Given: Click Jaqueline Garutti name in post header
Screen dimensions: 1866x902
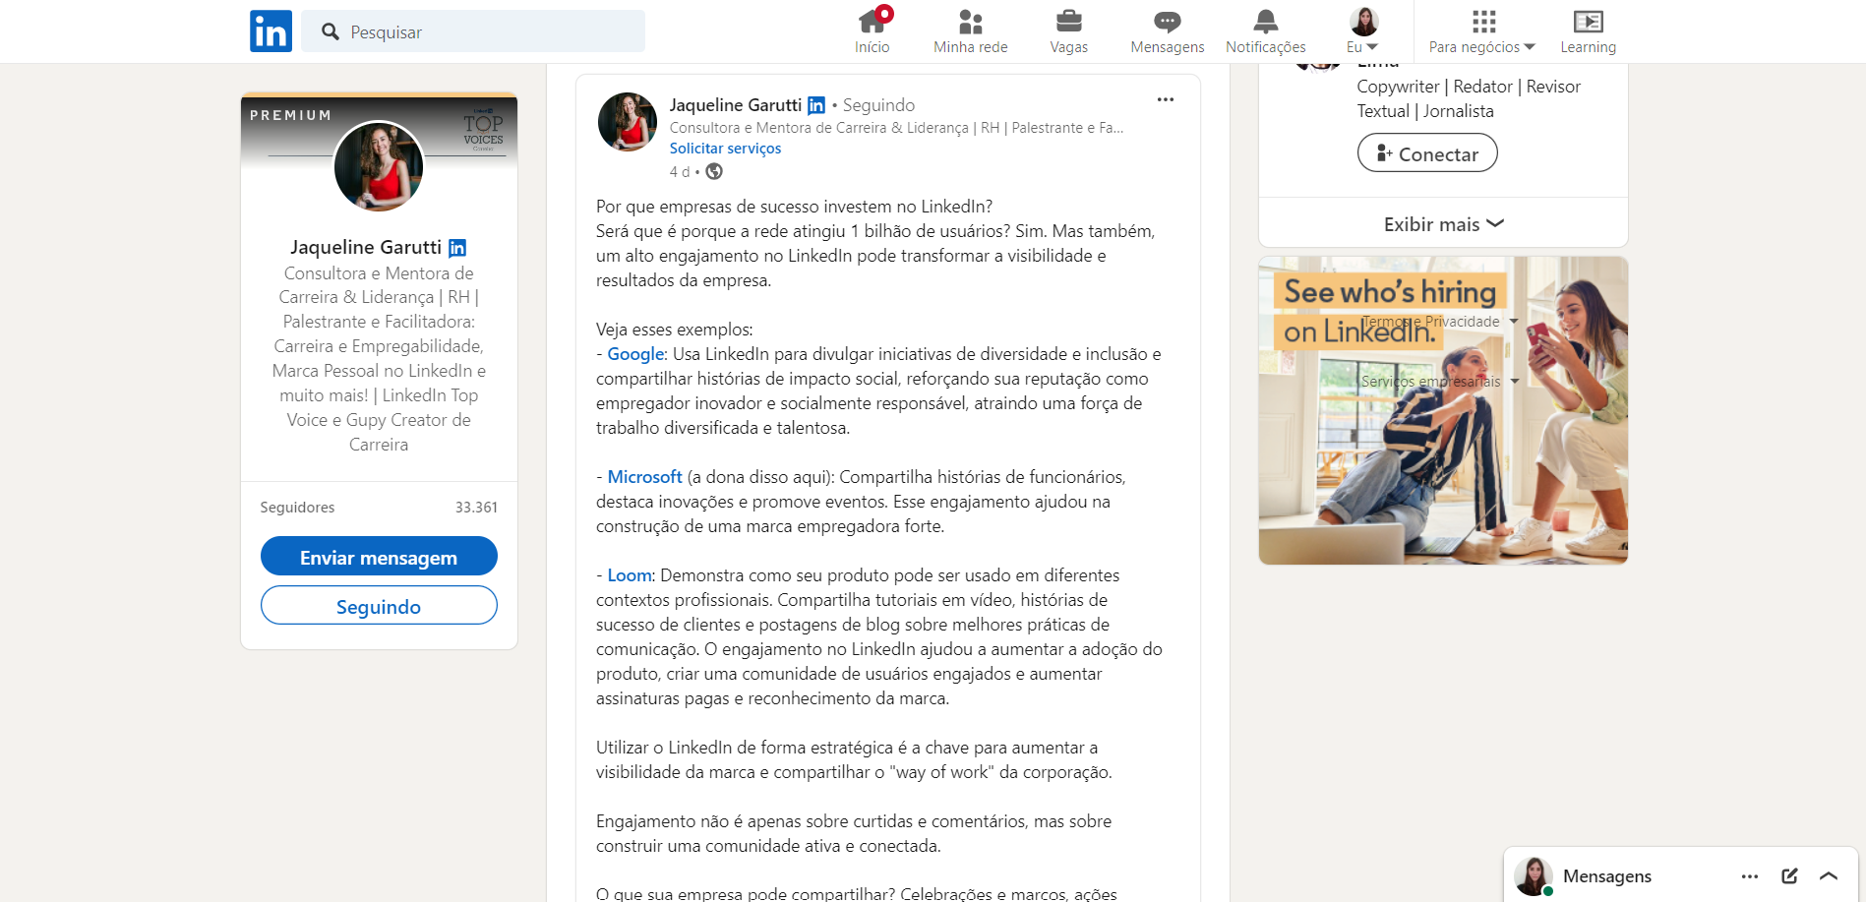Looking at the screenshot, I should click(736, 105).
